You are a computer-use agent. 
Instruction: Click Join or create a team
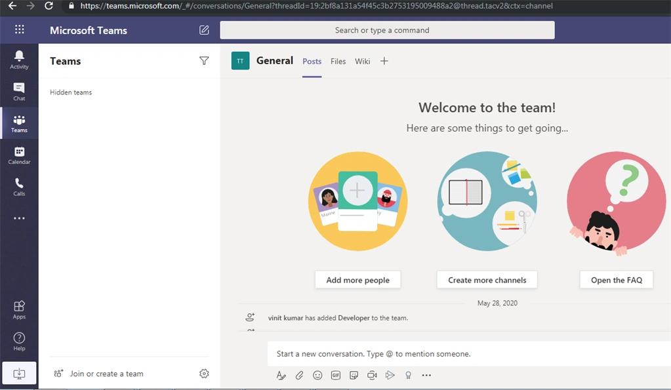(x=106, y=374)
